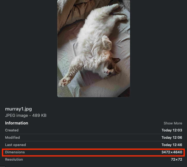Image resolution: width=187 pixels, height=167 pixels.
Task: Click the JPEG image file type text
Action: coord(16,116)
